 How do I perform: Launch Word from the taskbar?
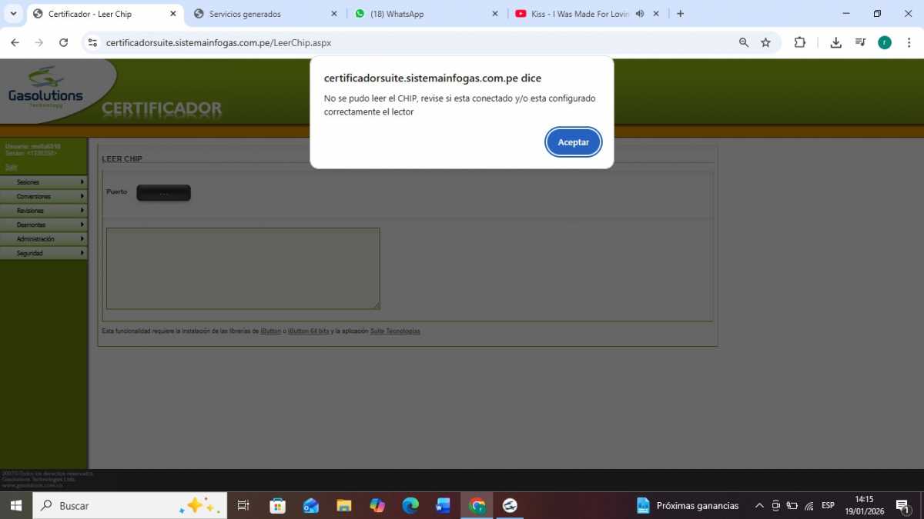click(444, 505)
